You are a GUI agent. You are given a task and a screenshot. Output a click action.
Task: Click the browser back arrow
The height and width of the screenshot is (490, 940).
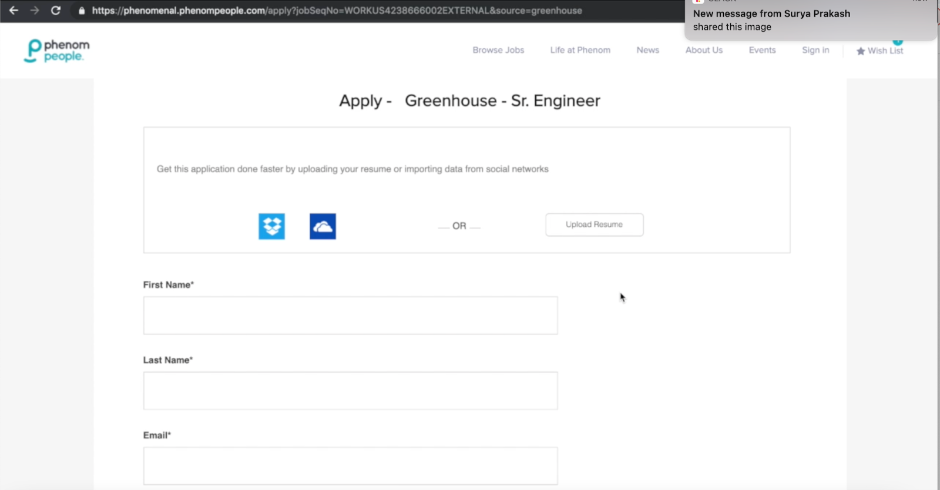[x=14, y=11]
